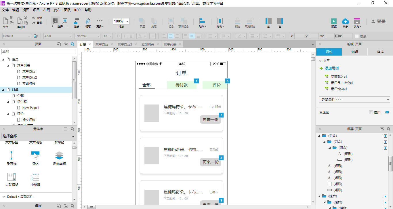Screen dimensions: 393x209
Task: Click the 添加用例 link
Action: [x=331, y=68]
